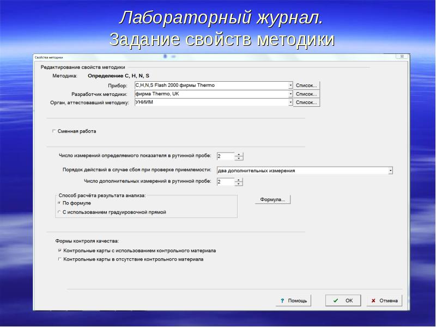The height and width of the screenshot is (327, 436).
Task: Confirm with the OK checkmark button
Action: coord(343,300)
